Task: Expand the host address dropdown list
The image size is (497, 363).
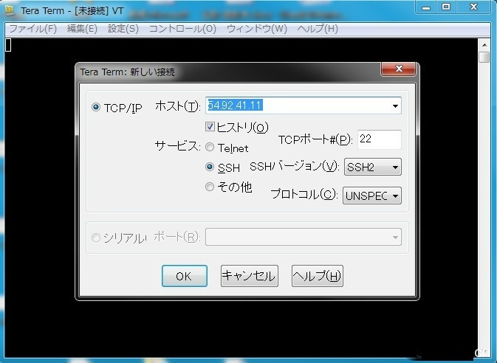Action: 394,106
